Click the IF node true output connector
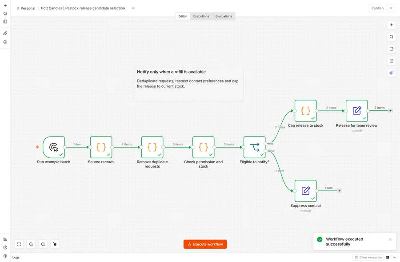Viewport: 400px width, 262px height. (266, 144)
